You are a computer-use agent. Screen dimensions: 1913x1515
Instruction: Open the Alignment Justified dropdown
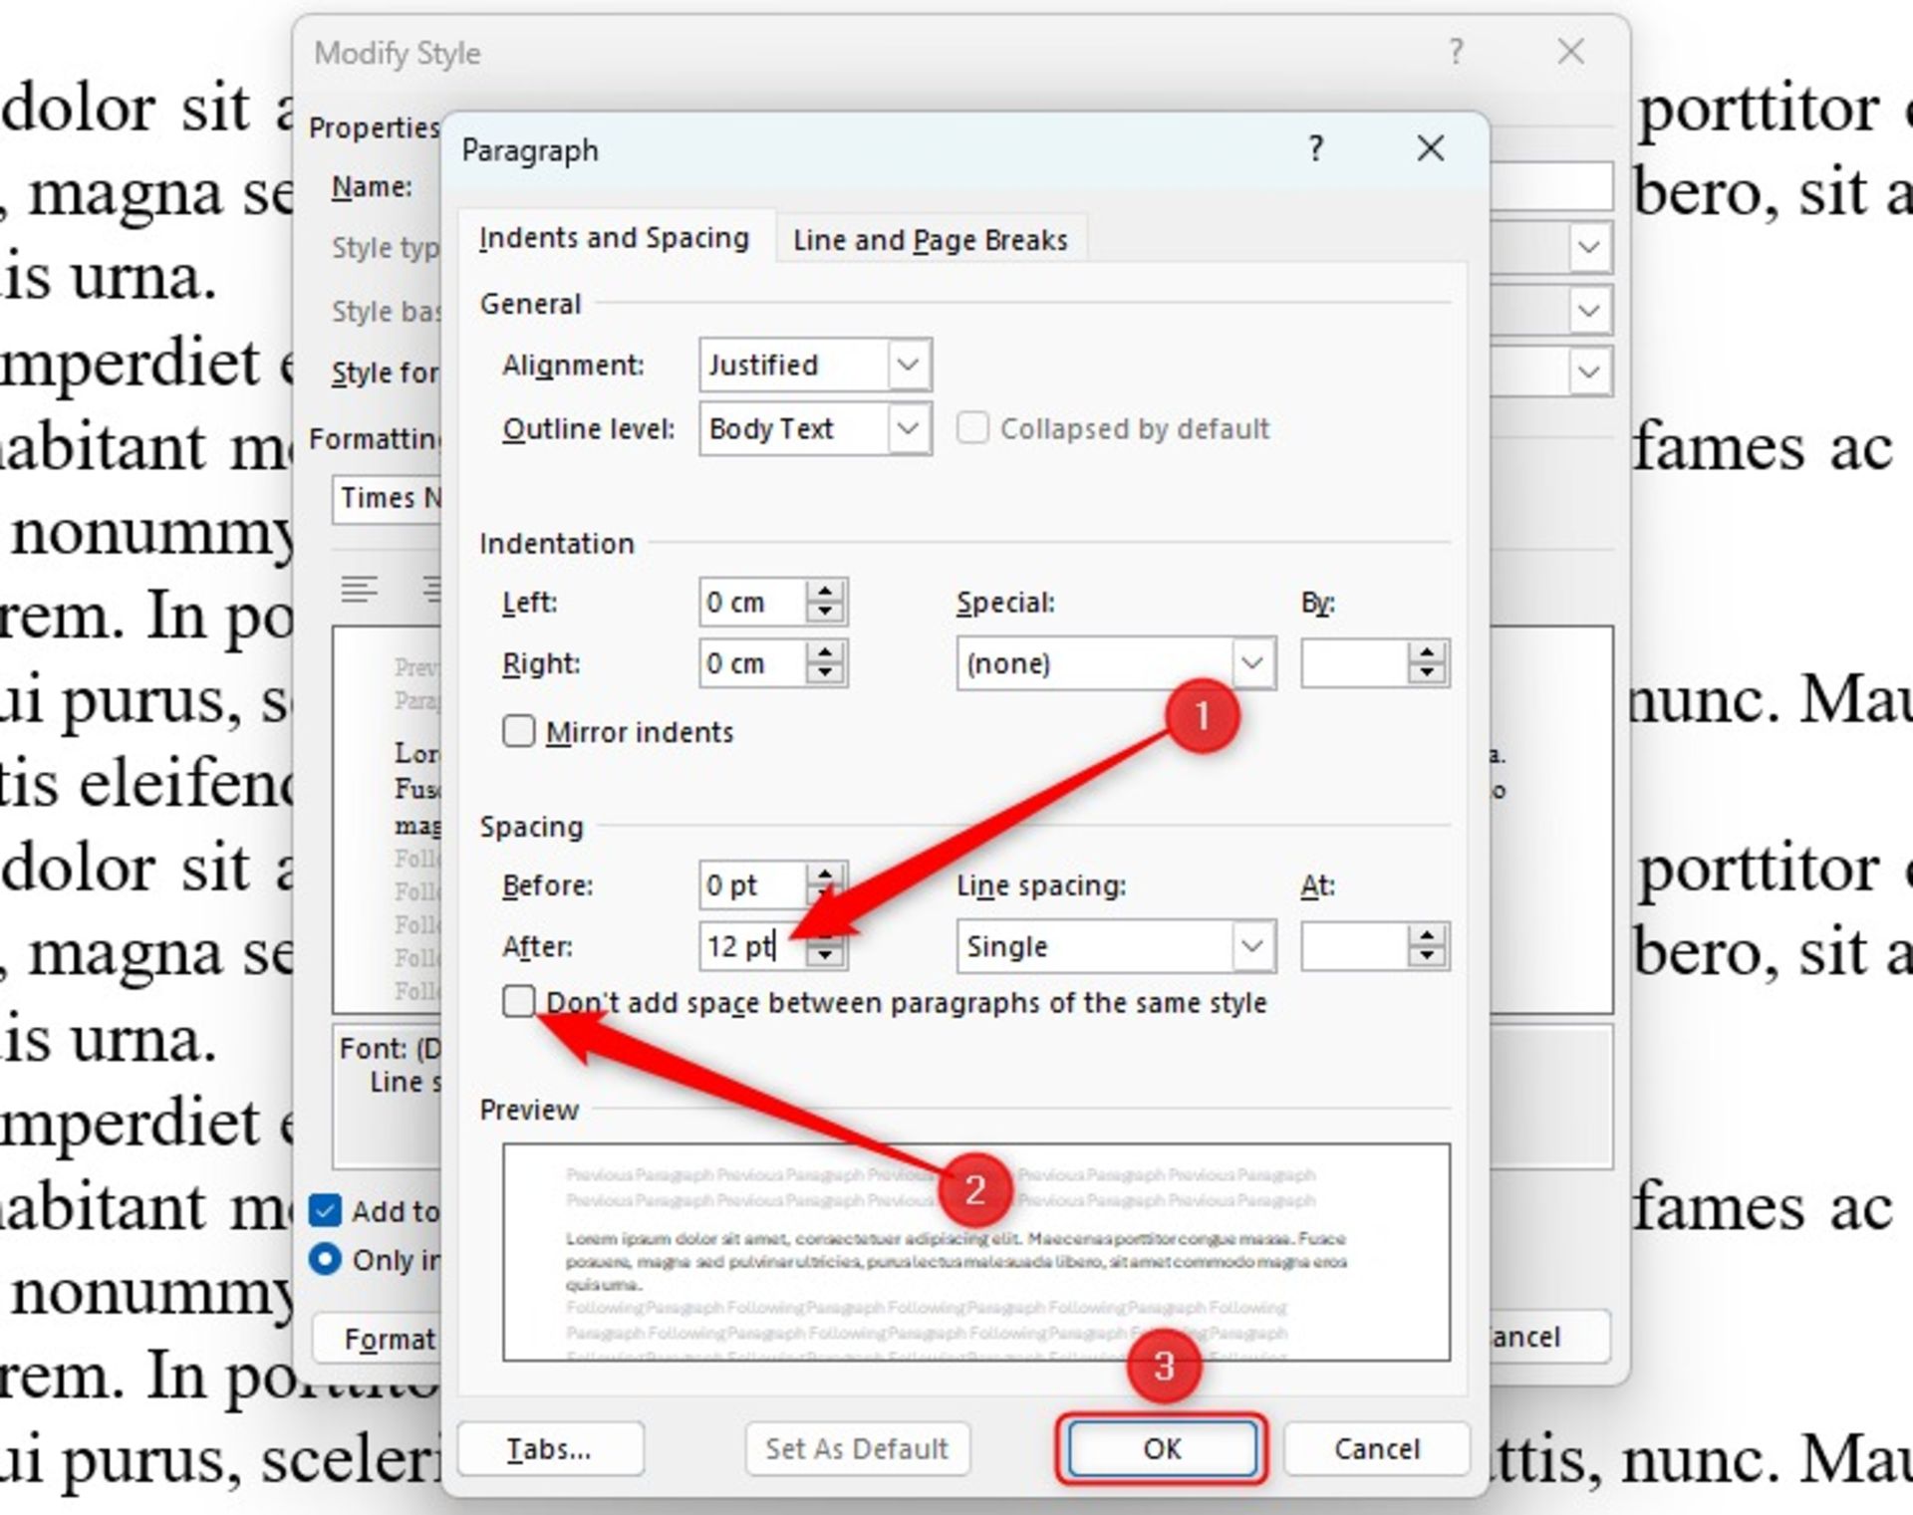(908, 365)
